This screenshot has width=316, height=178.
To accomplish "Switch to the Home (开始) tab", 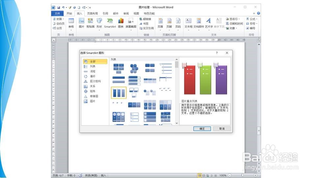I will pos(69,13).
